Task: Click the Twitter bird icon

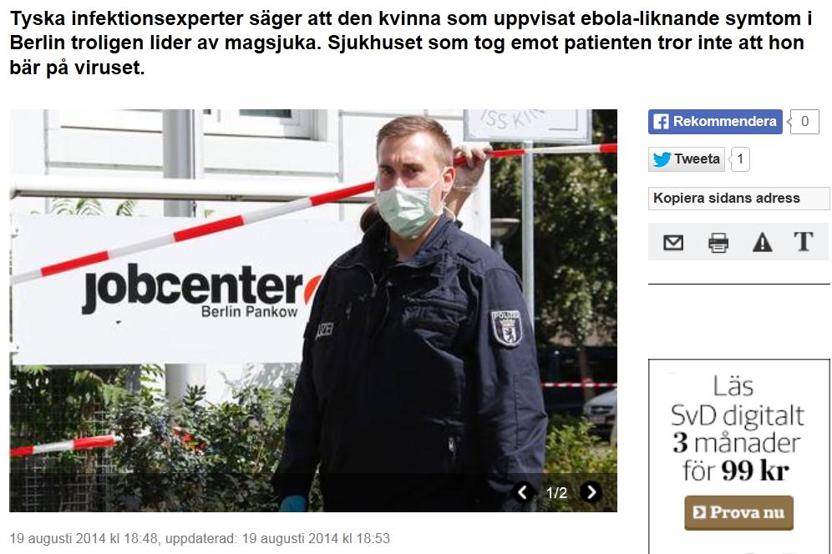Action: pyautogui.click(x=662, y=159)
